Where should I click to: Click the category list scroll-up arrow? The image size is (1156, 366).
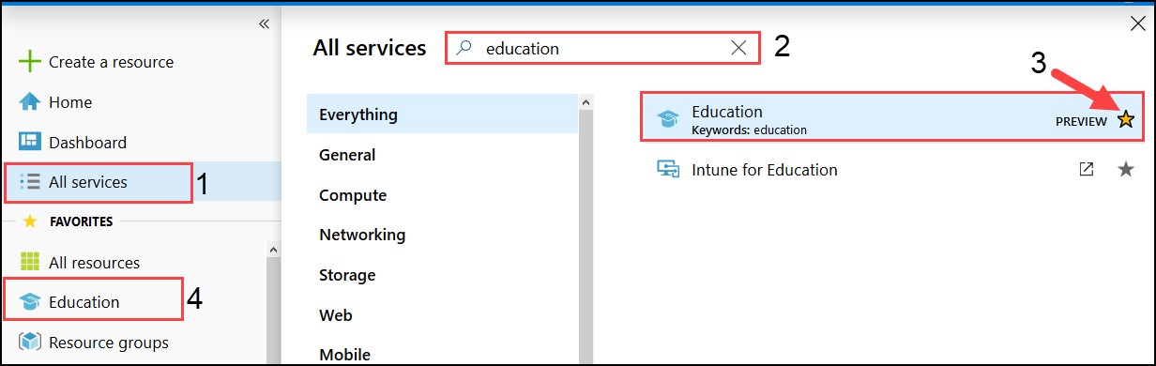click(586, 102)
